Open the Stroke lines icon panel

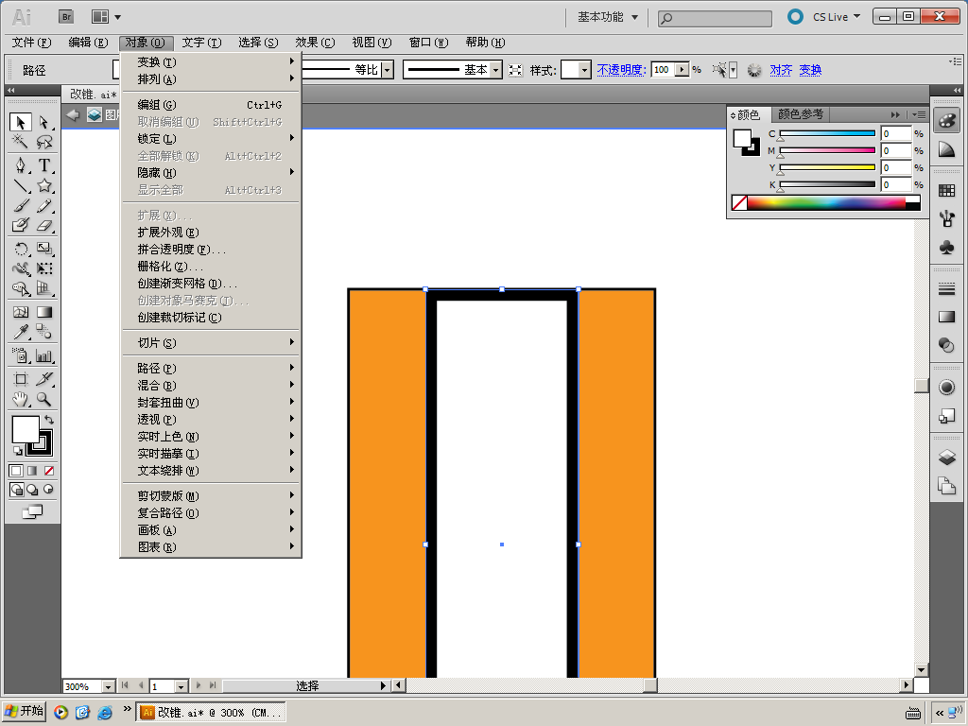pyautogui.click(x=946, y=289)
